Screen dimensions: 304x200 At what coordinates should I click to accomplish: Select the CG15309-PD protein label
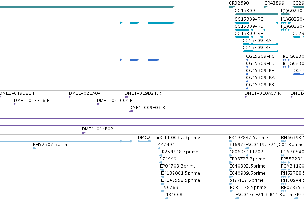[x=260, y=63]
